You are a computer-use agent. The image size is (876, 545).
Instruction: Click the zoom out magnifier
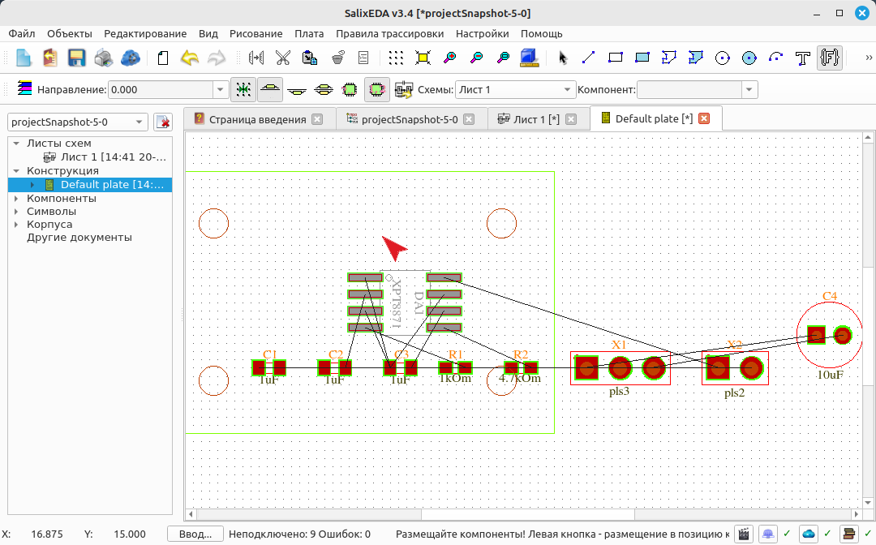(x=477, y=58)
